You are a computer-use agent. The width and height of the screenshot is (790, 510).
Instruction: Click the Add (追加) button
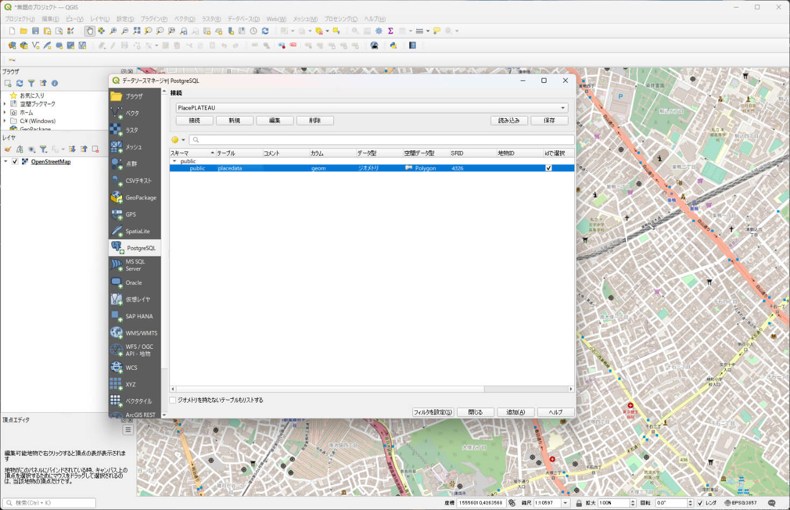(x=515, y=412)
